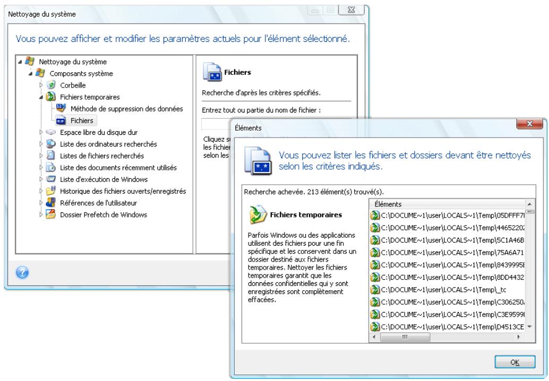Expand Liste des documents récemment utilisés
The width and height of the screenshot is (549, 381).
(x=41, y=168)
